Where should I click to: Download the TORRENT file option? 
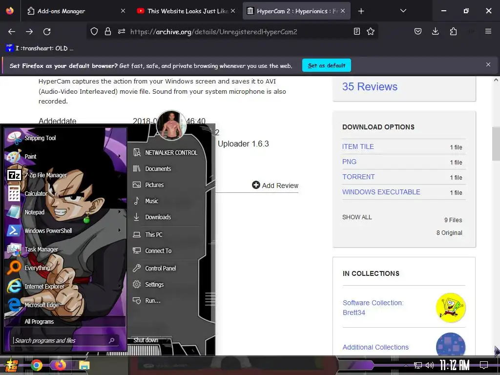tap(358, 177)
